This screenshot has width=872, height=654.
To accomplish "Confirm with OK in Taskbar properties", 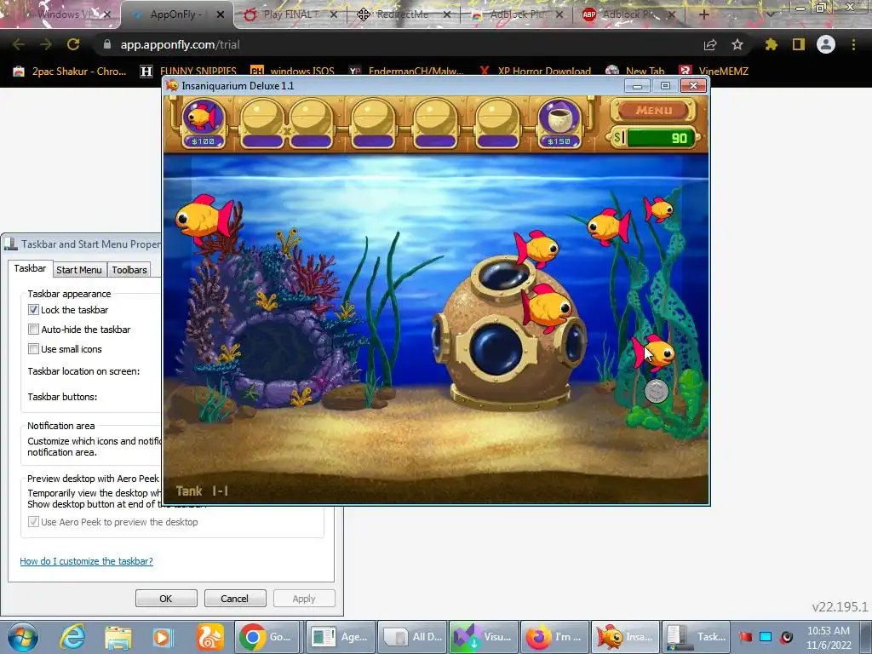I will pyautogui.click(x=166, y=599).
